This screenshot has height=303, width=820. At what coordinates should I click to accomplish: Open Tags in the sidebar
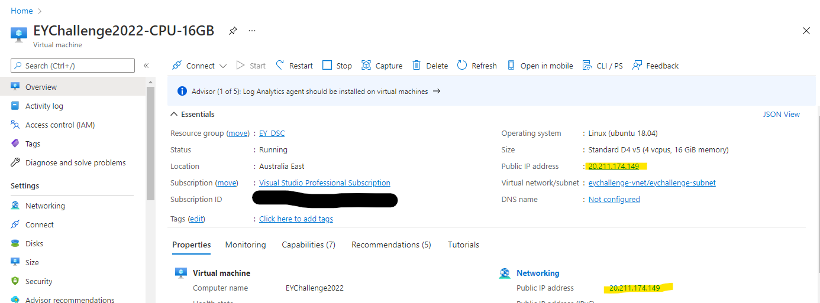tap(73, 144)
